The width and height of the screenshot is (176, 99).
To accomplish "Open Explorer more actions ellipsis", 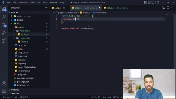I will (46, 8).
